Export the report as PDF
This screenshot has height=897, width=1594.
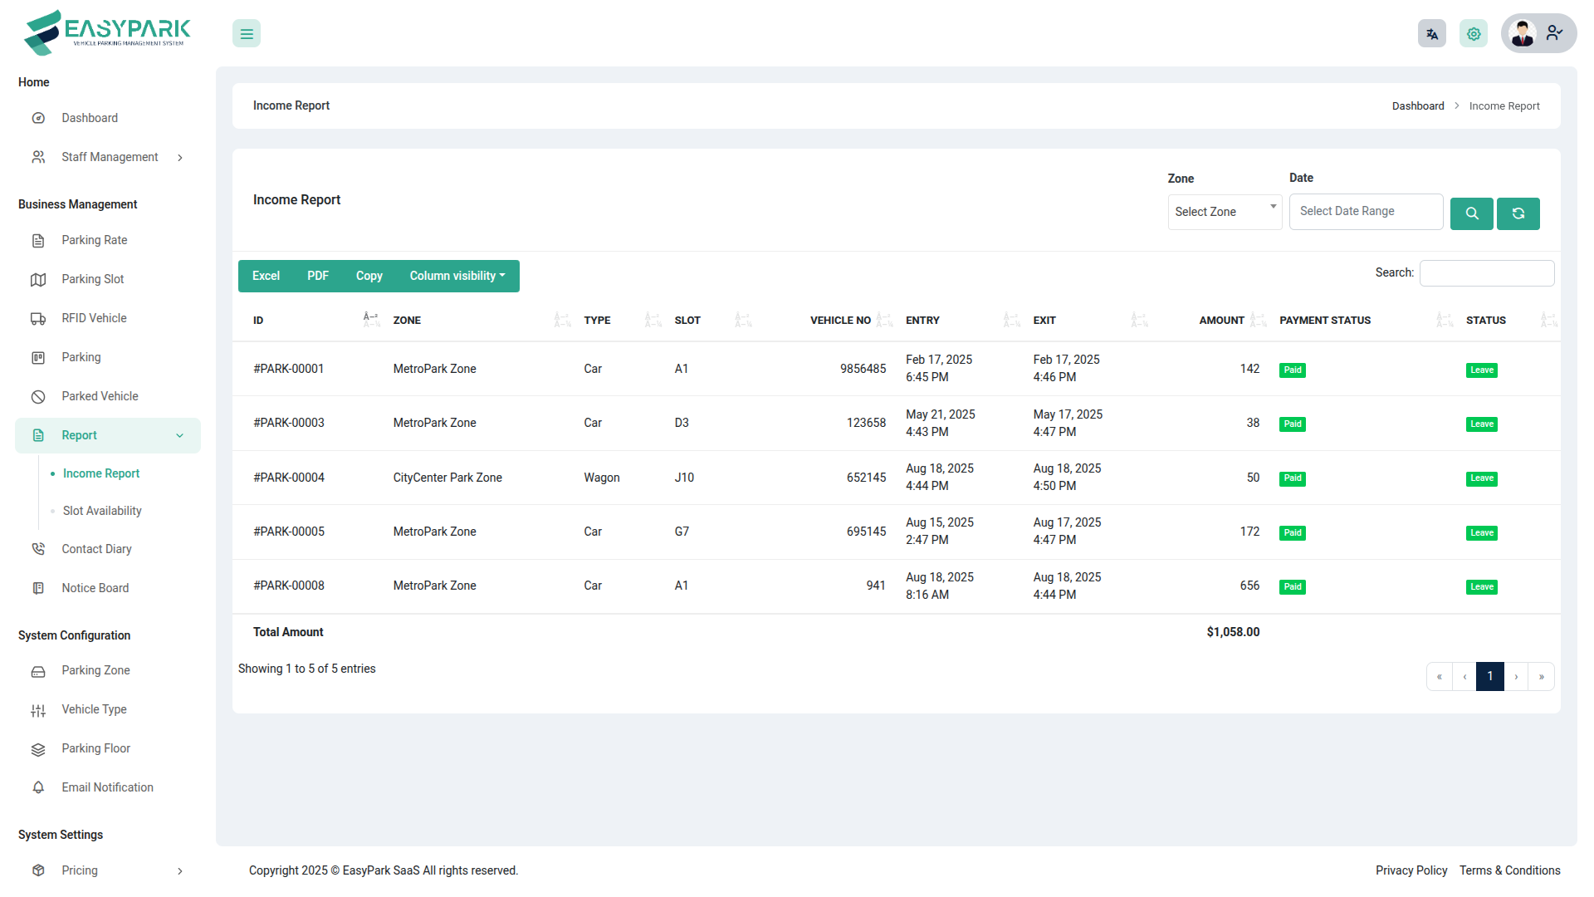click(x=317, y=276)
